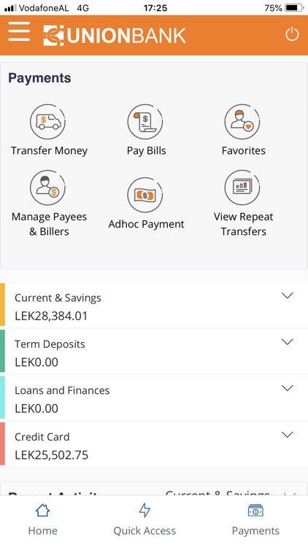Open Transfer Money van icon
This screenshot has width=308, height=547.
(48, 122)
